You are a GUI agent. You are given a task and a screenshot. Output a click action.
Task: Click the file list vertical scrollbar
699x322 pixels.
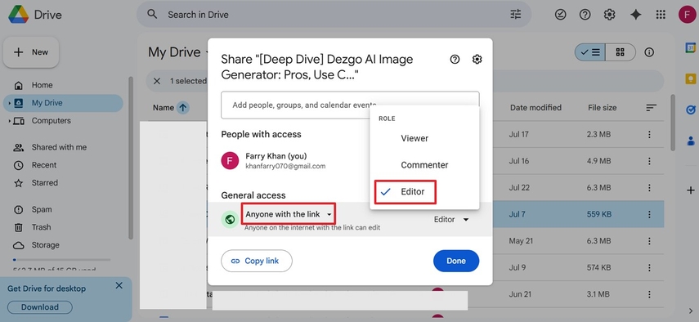pos(673,123)
